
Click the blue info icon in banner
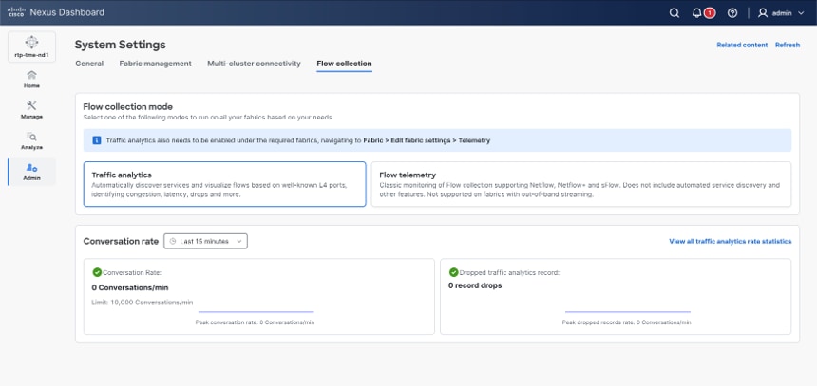(x=96, y=140)
